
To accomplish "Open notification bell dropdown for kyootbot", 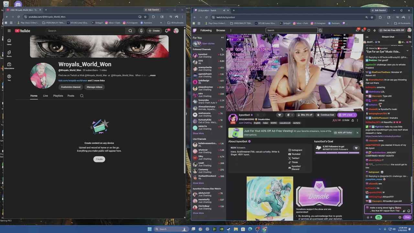I will [x=289, y=115].
